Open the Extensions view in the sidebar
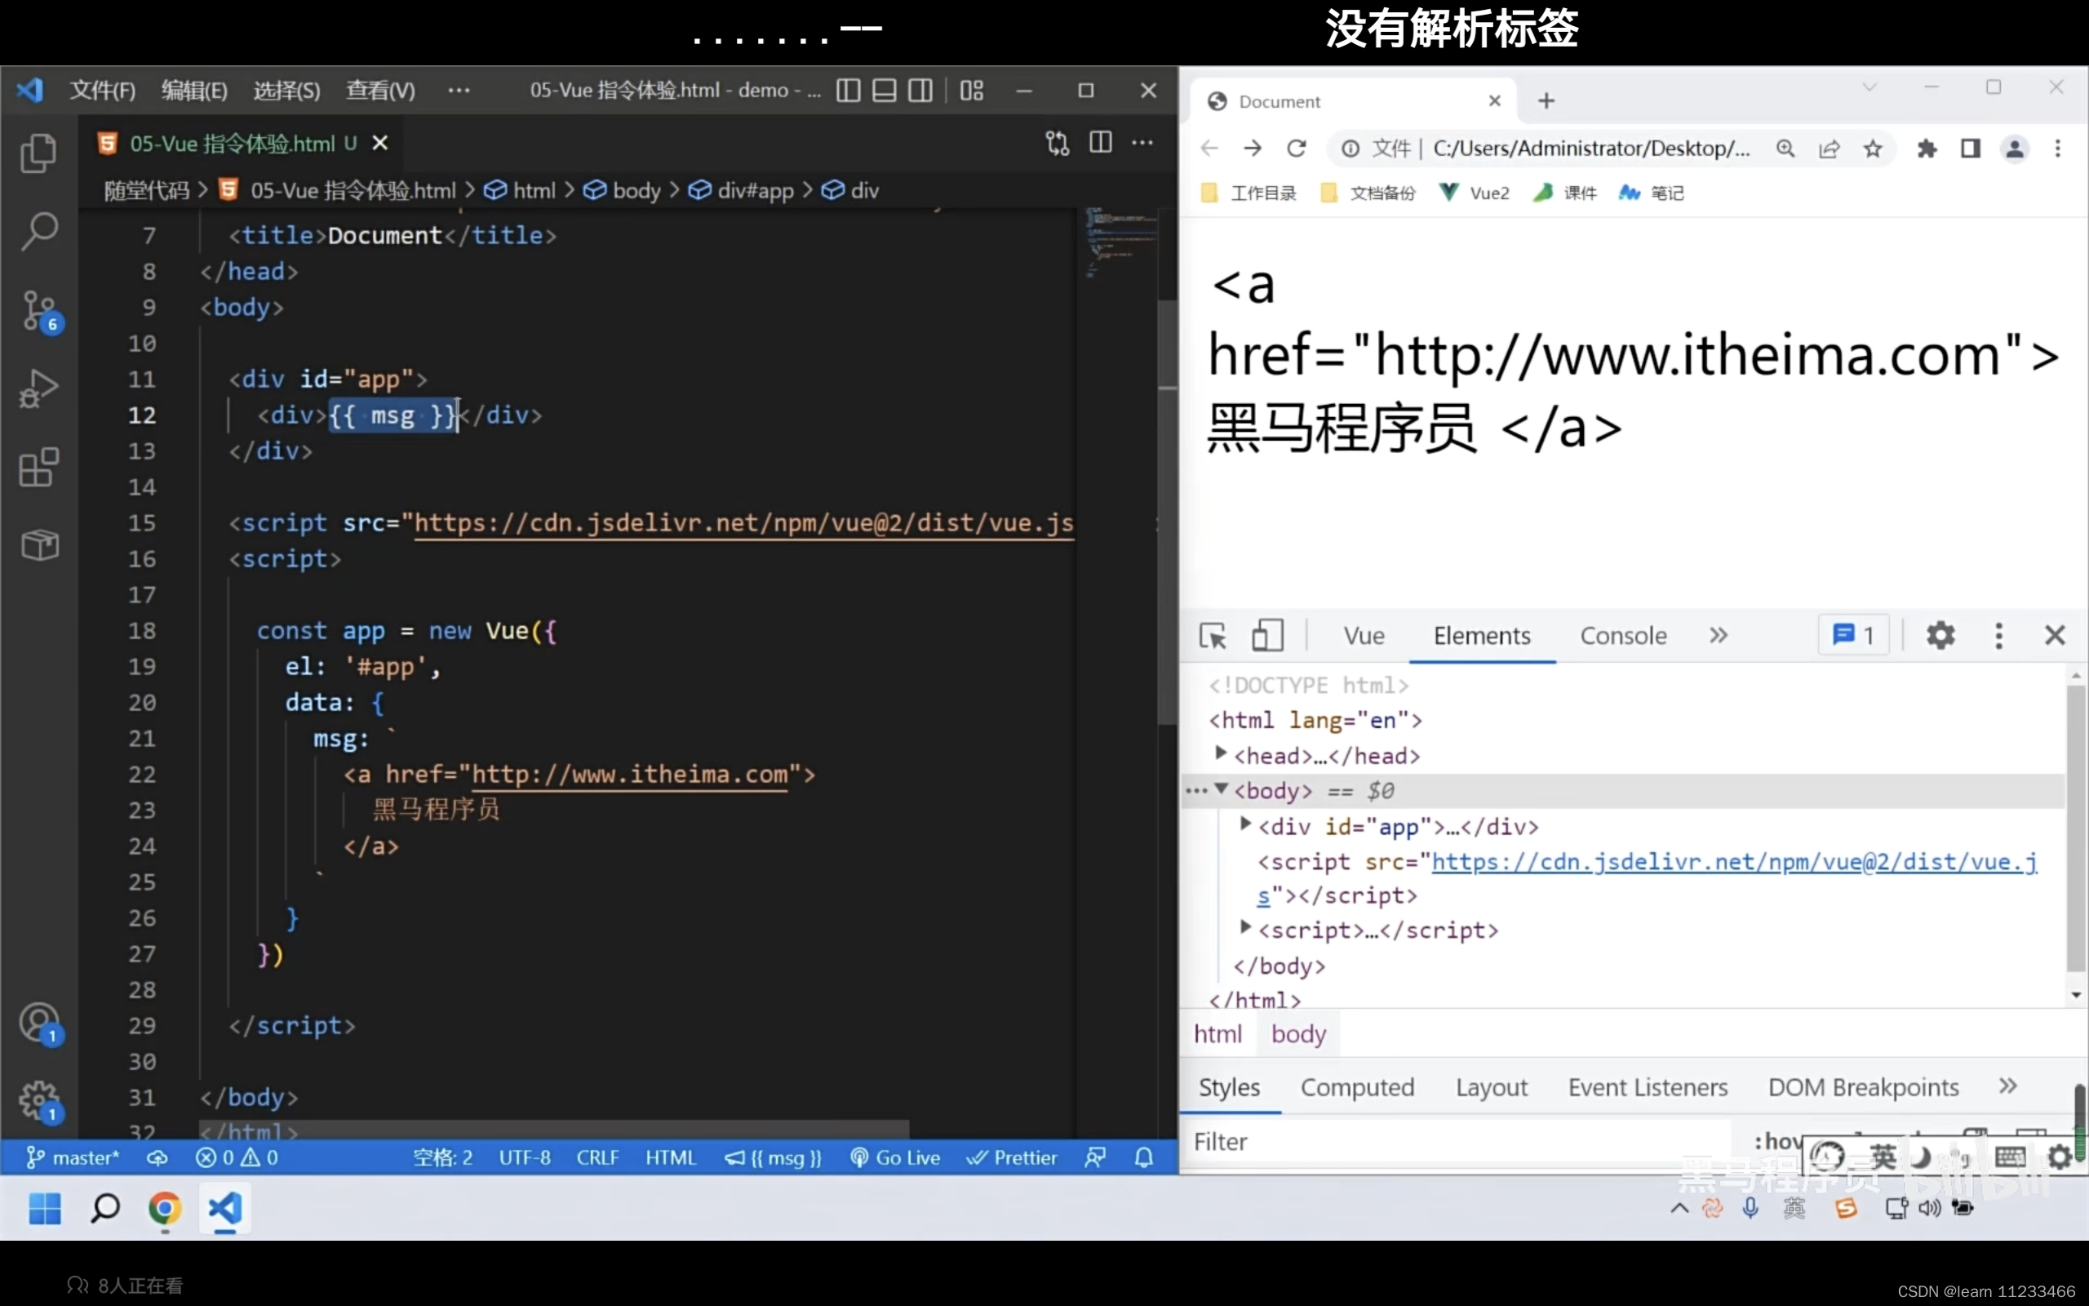Screen dimensions: 2089x1306 coord(38,467)
